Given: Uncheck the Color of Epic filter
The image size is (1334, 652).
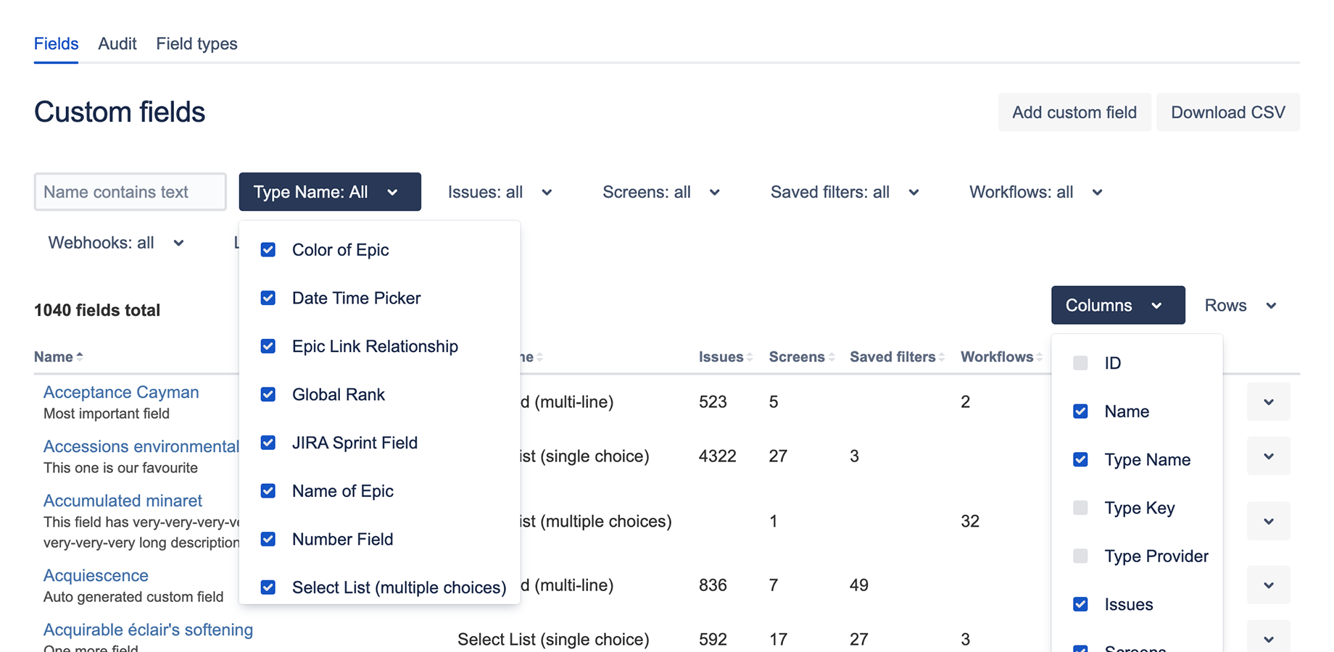Looking at the screenshot, I should (x=268, y=249).
